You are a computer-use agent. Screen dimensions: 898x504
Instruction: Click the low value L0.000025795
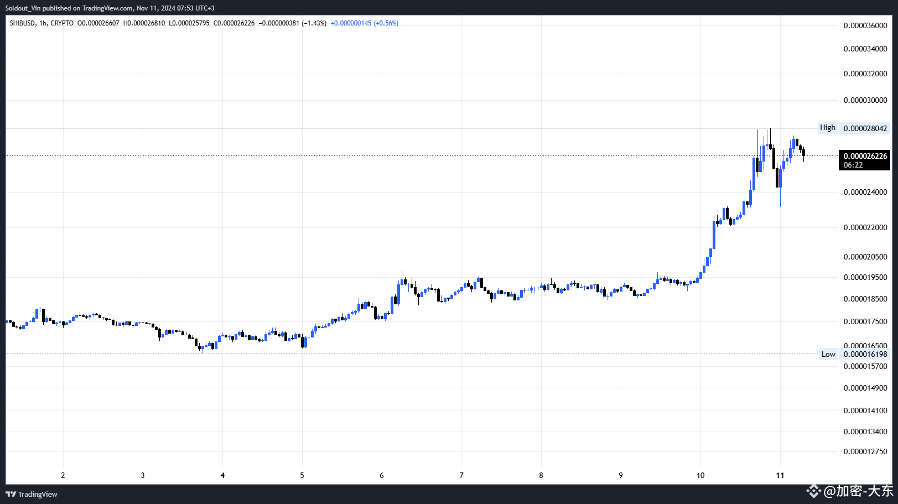[189, 23]
